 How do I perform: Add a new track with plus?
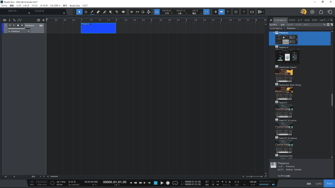click(43, 20)
